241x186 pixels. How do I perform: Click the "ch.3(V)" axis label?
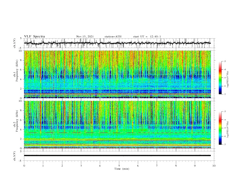[x=14, y=156]
